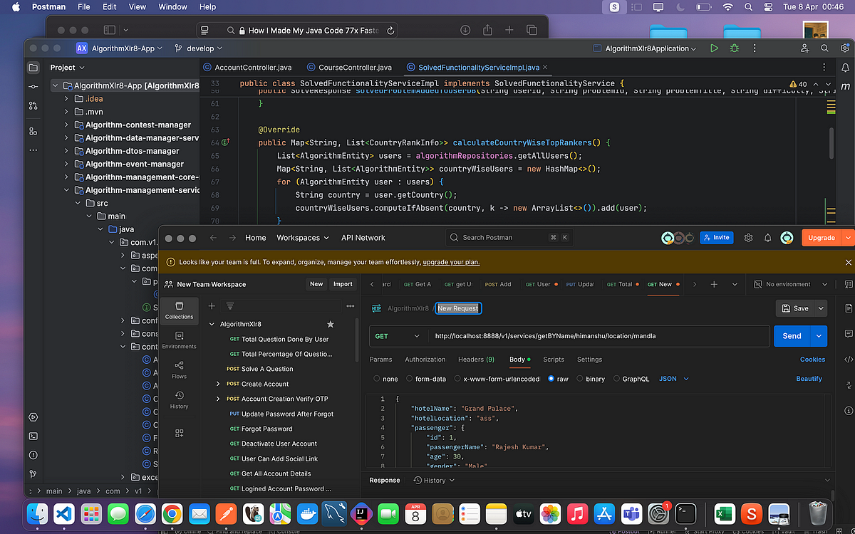Open the Collections sidebar icon in Postman

tap(179, 310)
